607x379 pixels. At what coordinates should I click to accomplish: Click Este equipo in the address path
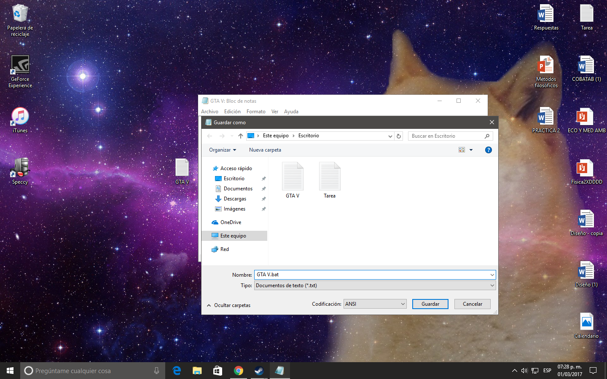pos(276,136)
